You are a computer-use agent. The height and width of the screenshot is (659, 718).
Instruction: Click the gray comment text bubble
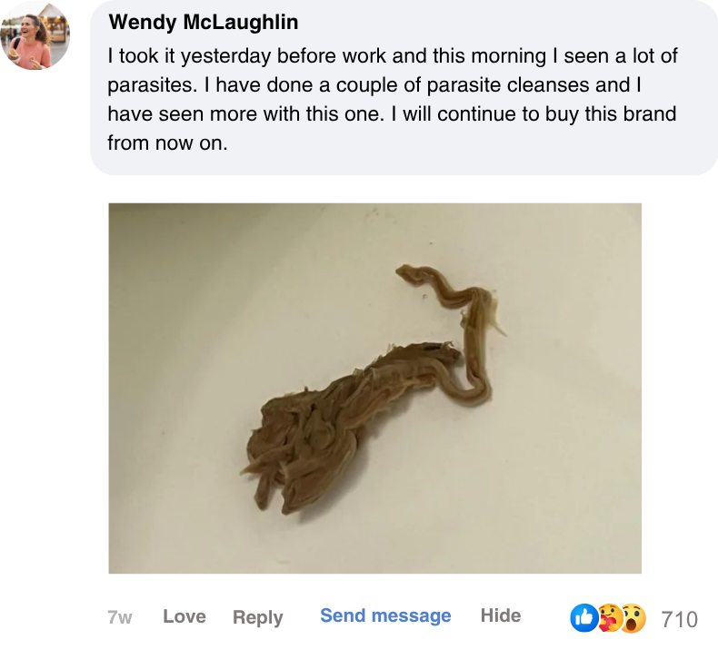(x=404, y=87)
